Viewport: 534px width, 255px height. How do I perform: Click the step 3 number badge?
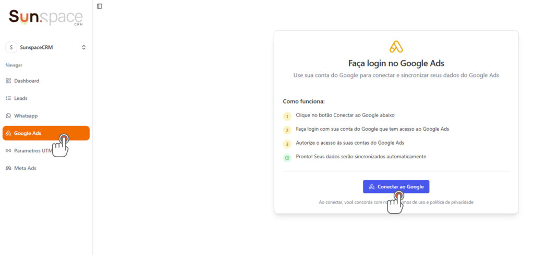287,144
